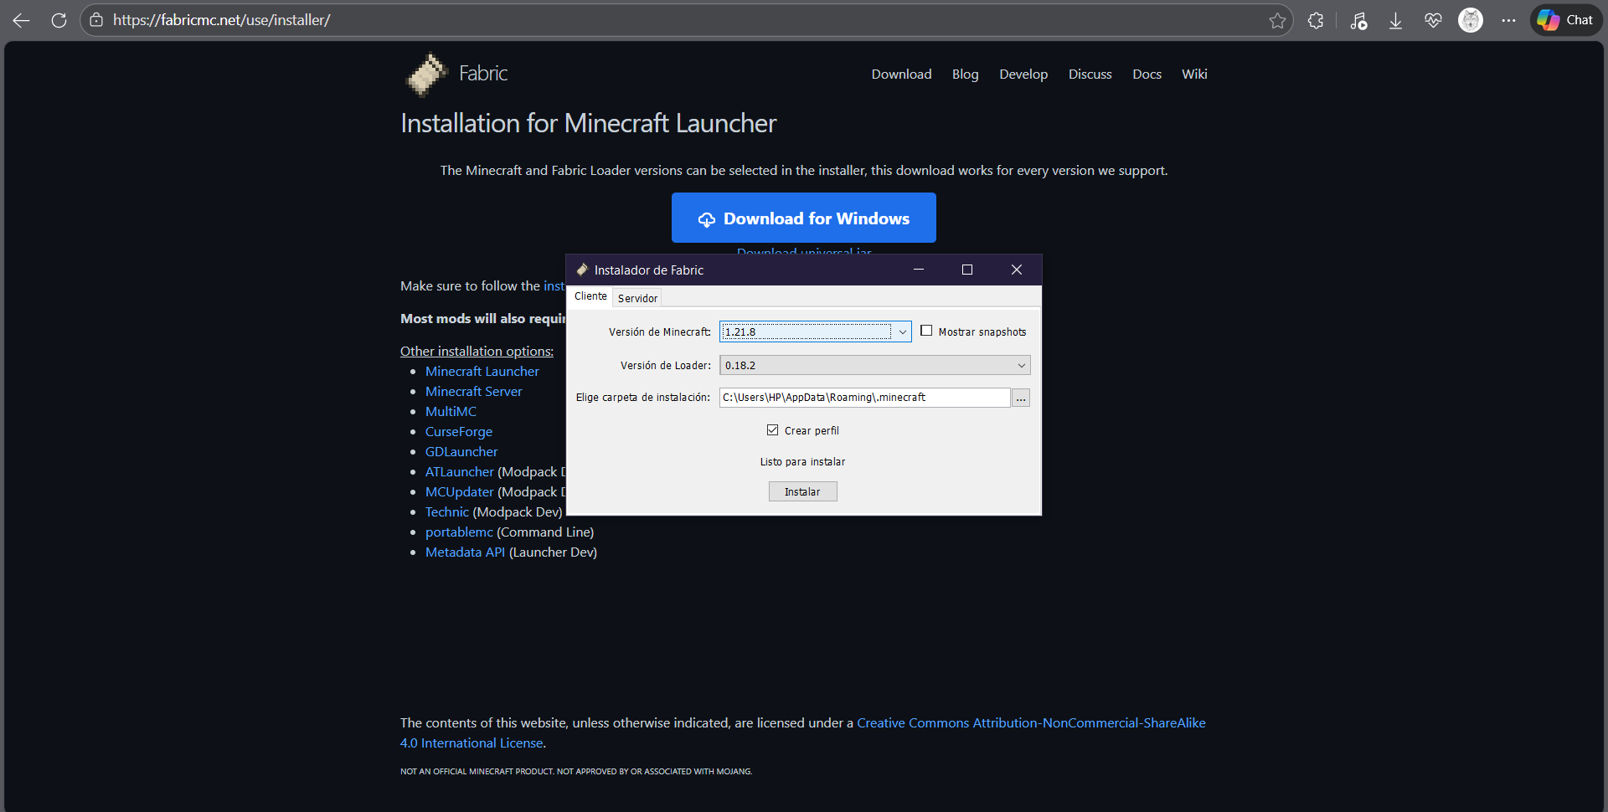Click the installation folder path field

click(863, 398)
